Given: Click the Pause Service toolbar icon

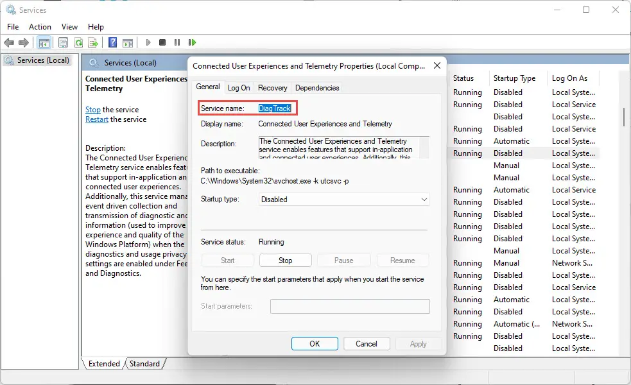Looking at the screenshot, I should click(x=177, y=42).
